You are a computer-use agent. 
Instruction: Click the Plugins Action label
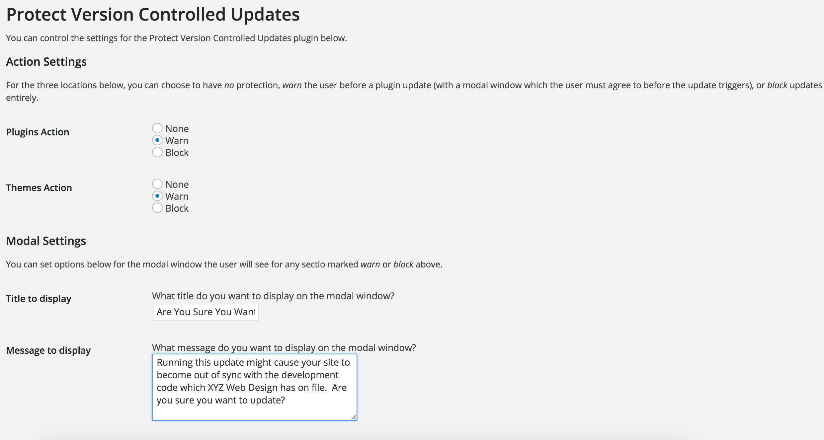pyautogui.click(x=38, y=132)
